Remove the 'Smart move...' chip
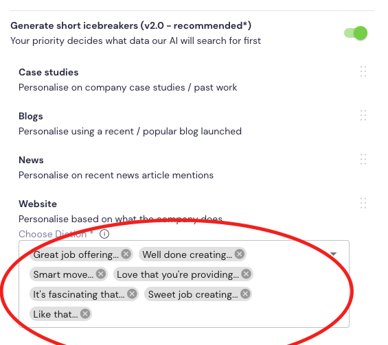The width and height of the screenshot is (388, 345). tap(101, 274)
